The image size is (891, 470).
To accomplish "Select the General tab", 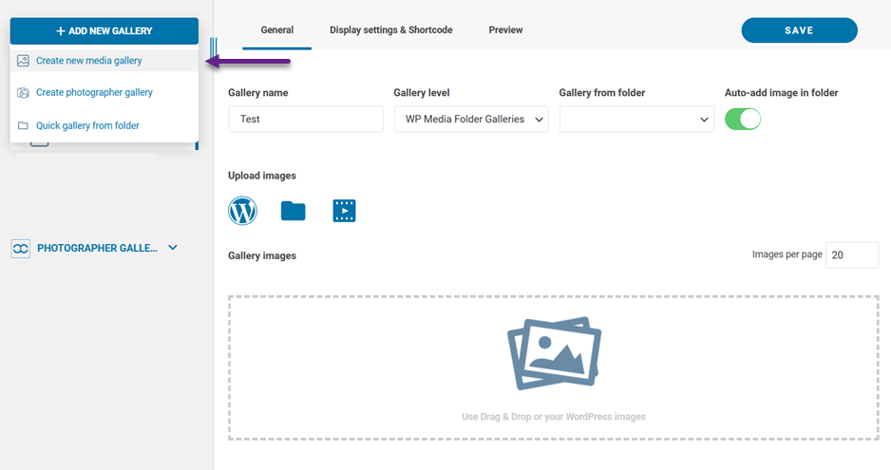I will tap(276, 30).
